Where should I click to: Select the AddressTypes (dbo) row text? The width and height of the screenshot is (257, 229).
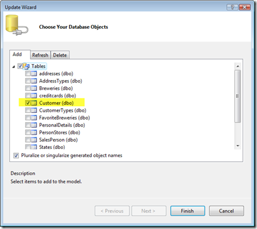pyautogui.click(x=60, y=81)
